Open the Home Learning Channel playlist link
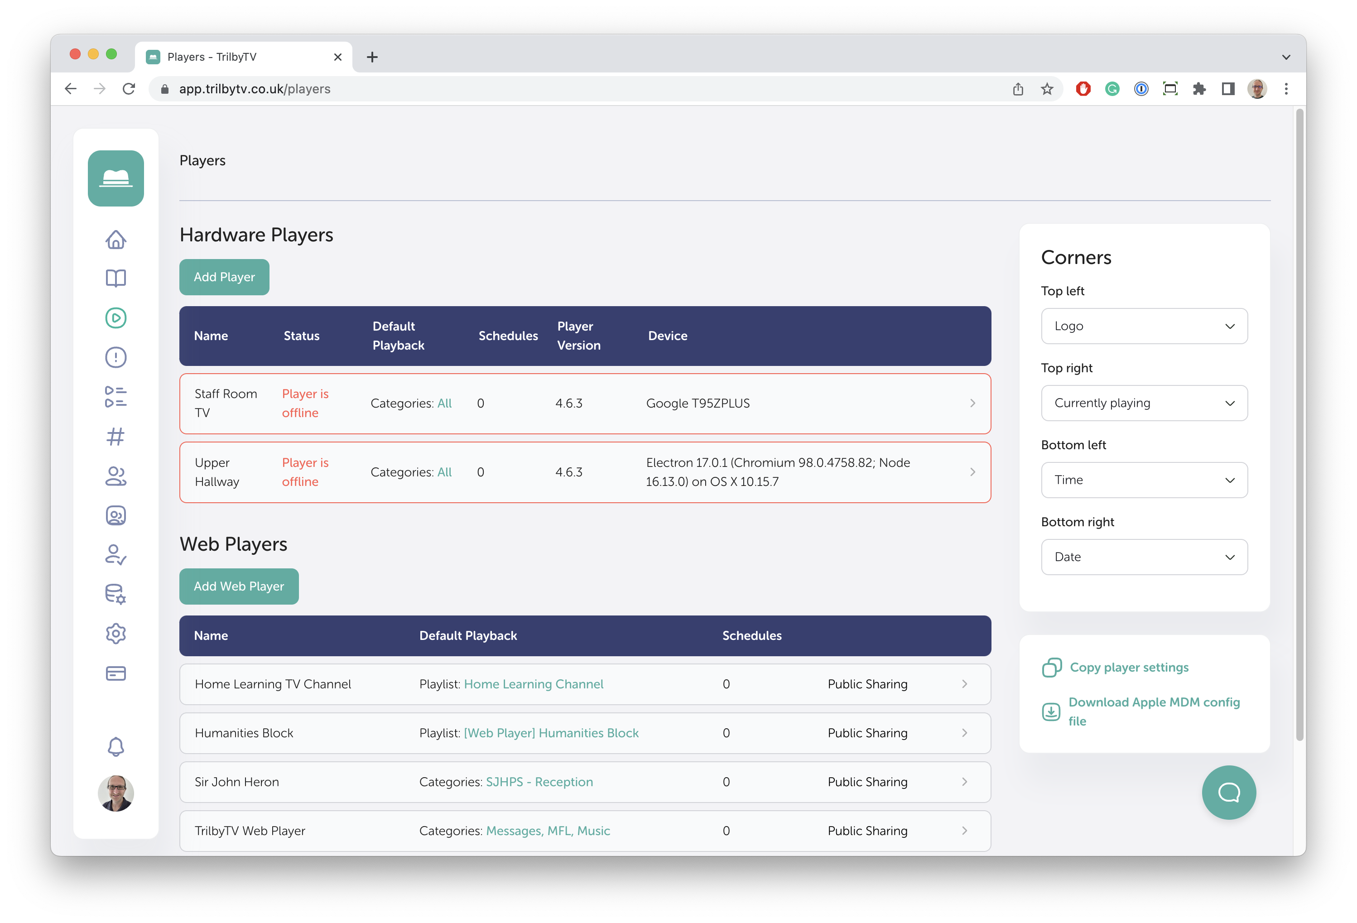The image size is (1357, 923). coord(533,684)
